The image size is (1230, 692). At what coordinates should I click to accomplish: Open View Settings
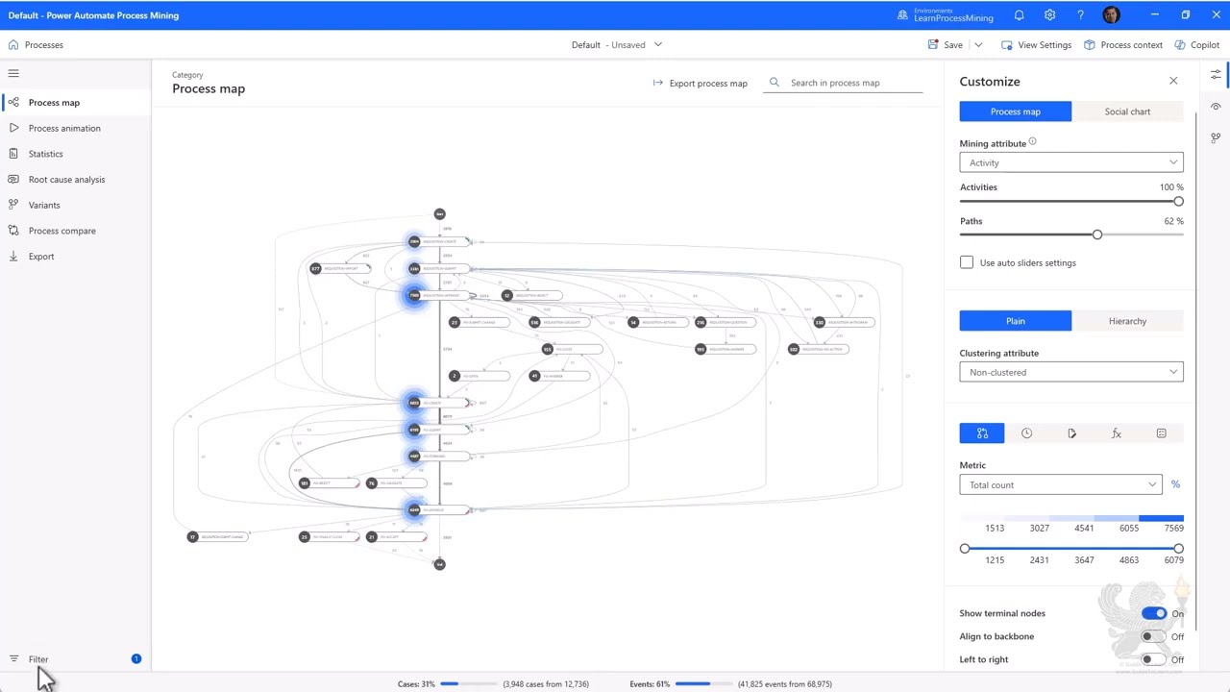click(x=1036, y=45)
